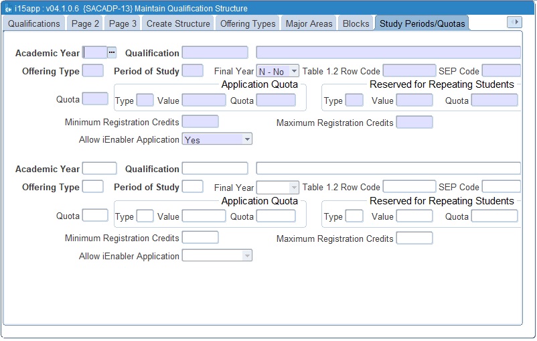This screenshot has height=341, width=537.
Task: Click the first Academic Year input field
Action: coord(94,52)
